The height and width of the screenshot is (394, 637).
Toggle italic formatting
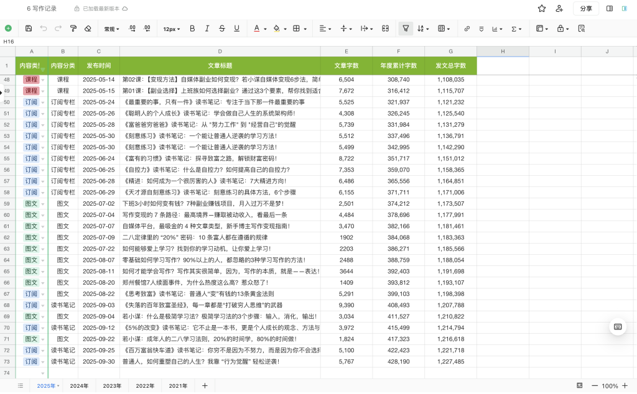point(207,28)
